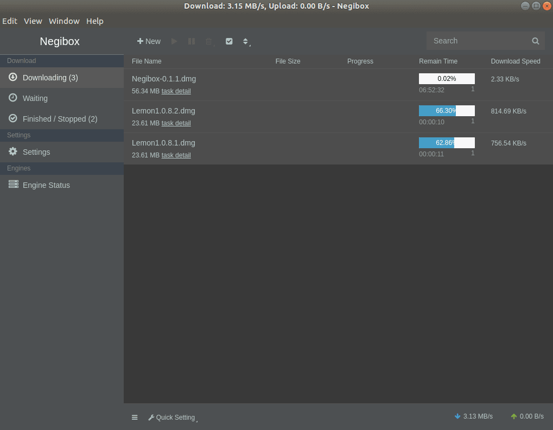Open the Waiting tasks list

point(62,98)
